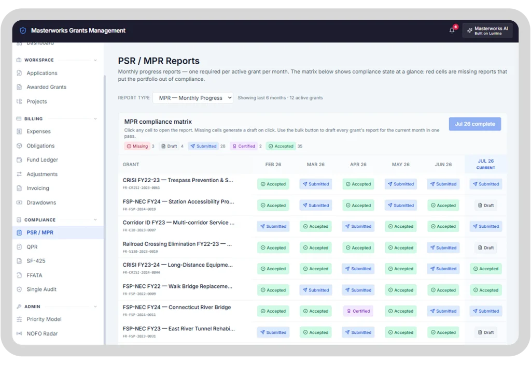The width and height of the screenshot is (531, 365).
Task: Select PSR / MPR menu item
Action: pyautogui.click(x=58, y=232)
